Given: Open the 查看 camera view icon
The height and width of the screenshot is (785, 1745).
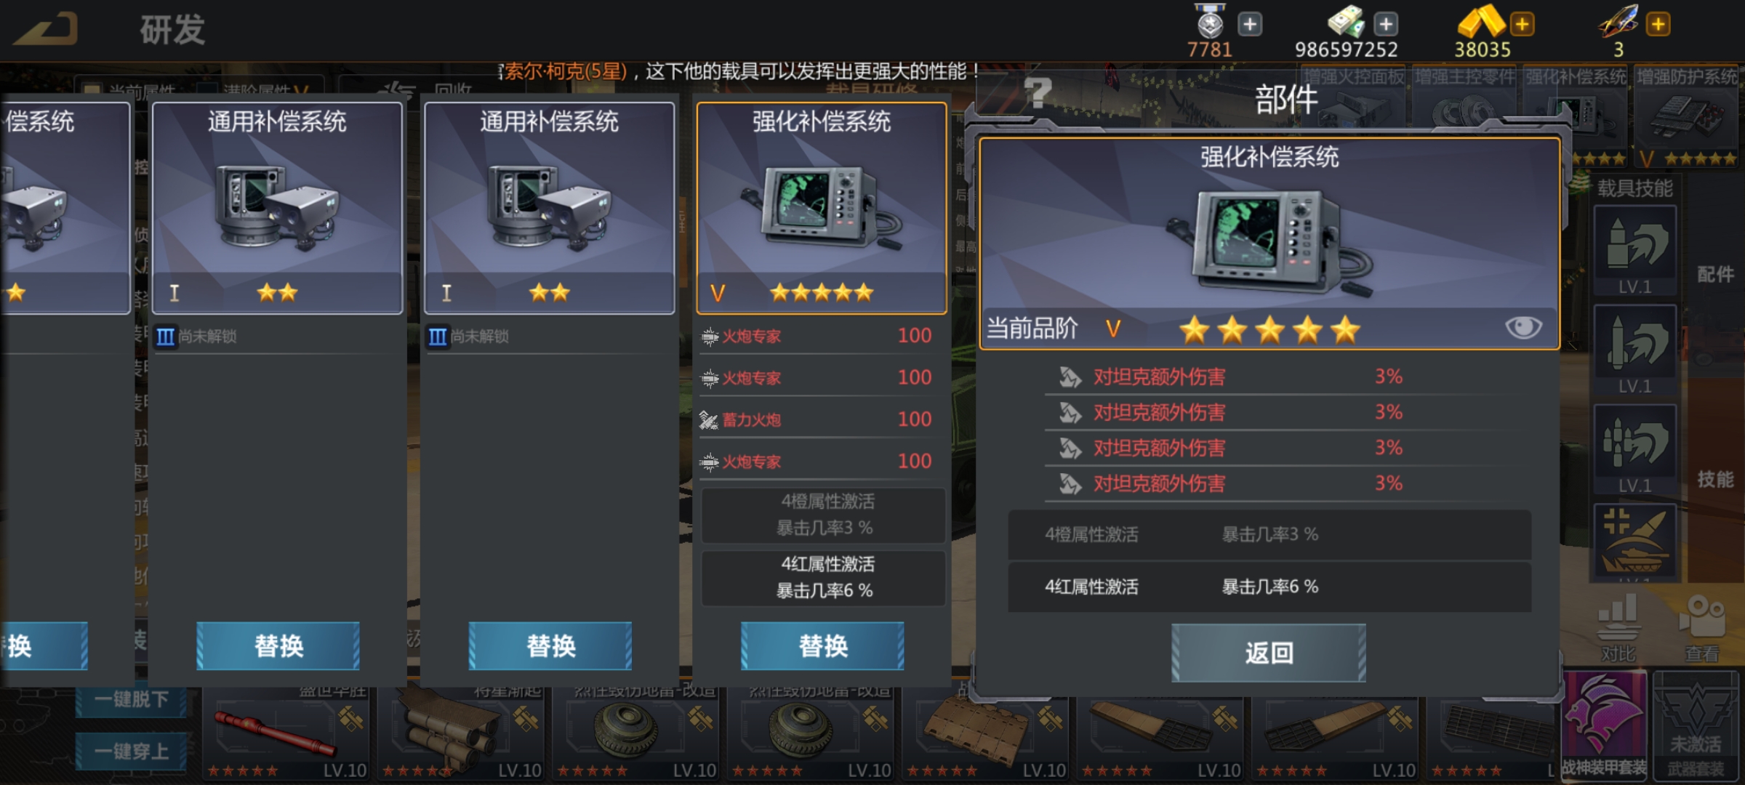Looking at the screenshot, I should coord(1701,627).
